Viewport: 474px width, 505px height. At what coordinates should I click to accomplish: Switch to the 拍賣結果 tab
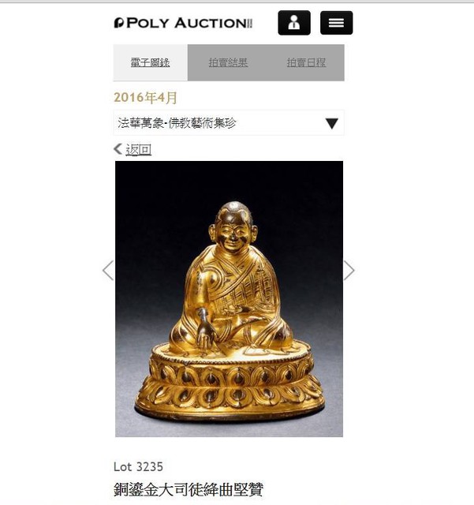coord(228,62)
